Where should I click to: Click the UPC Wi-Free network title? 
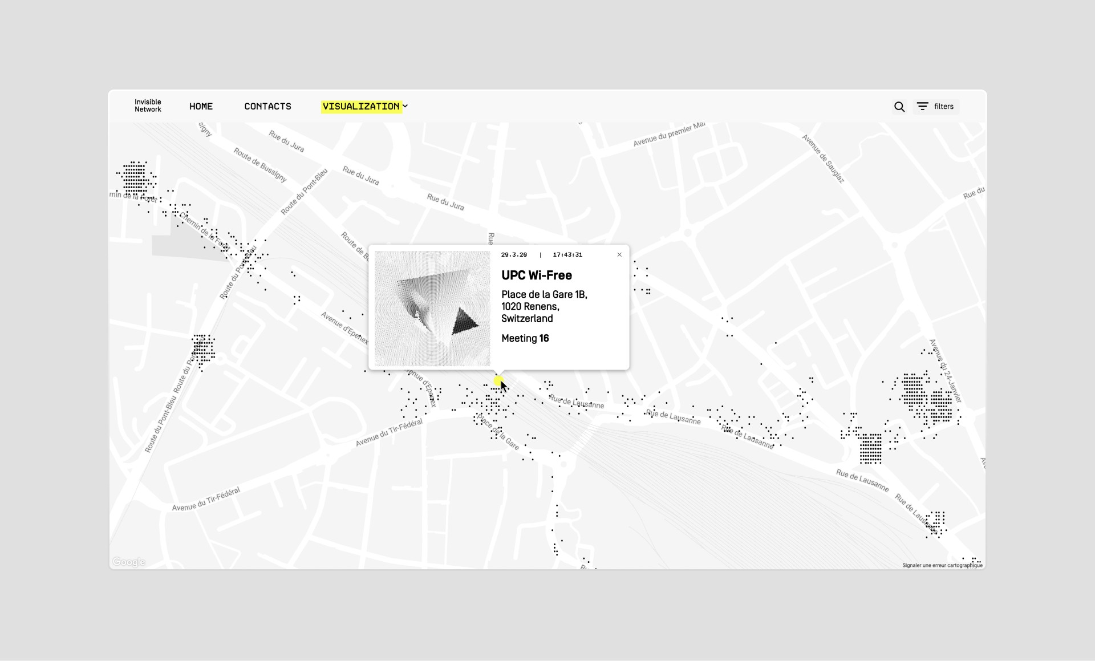point(536,275)
